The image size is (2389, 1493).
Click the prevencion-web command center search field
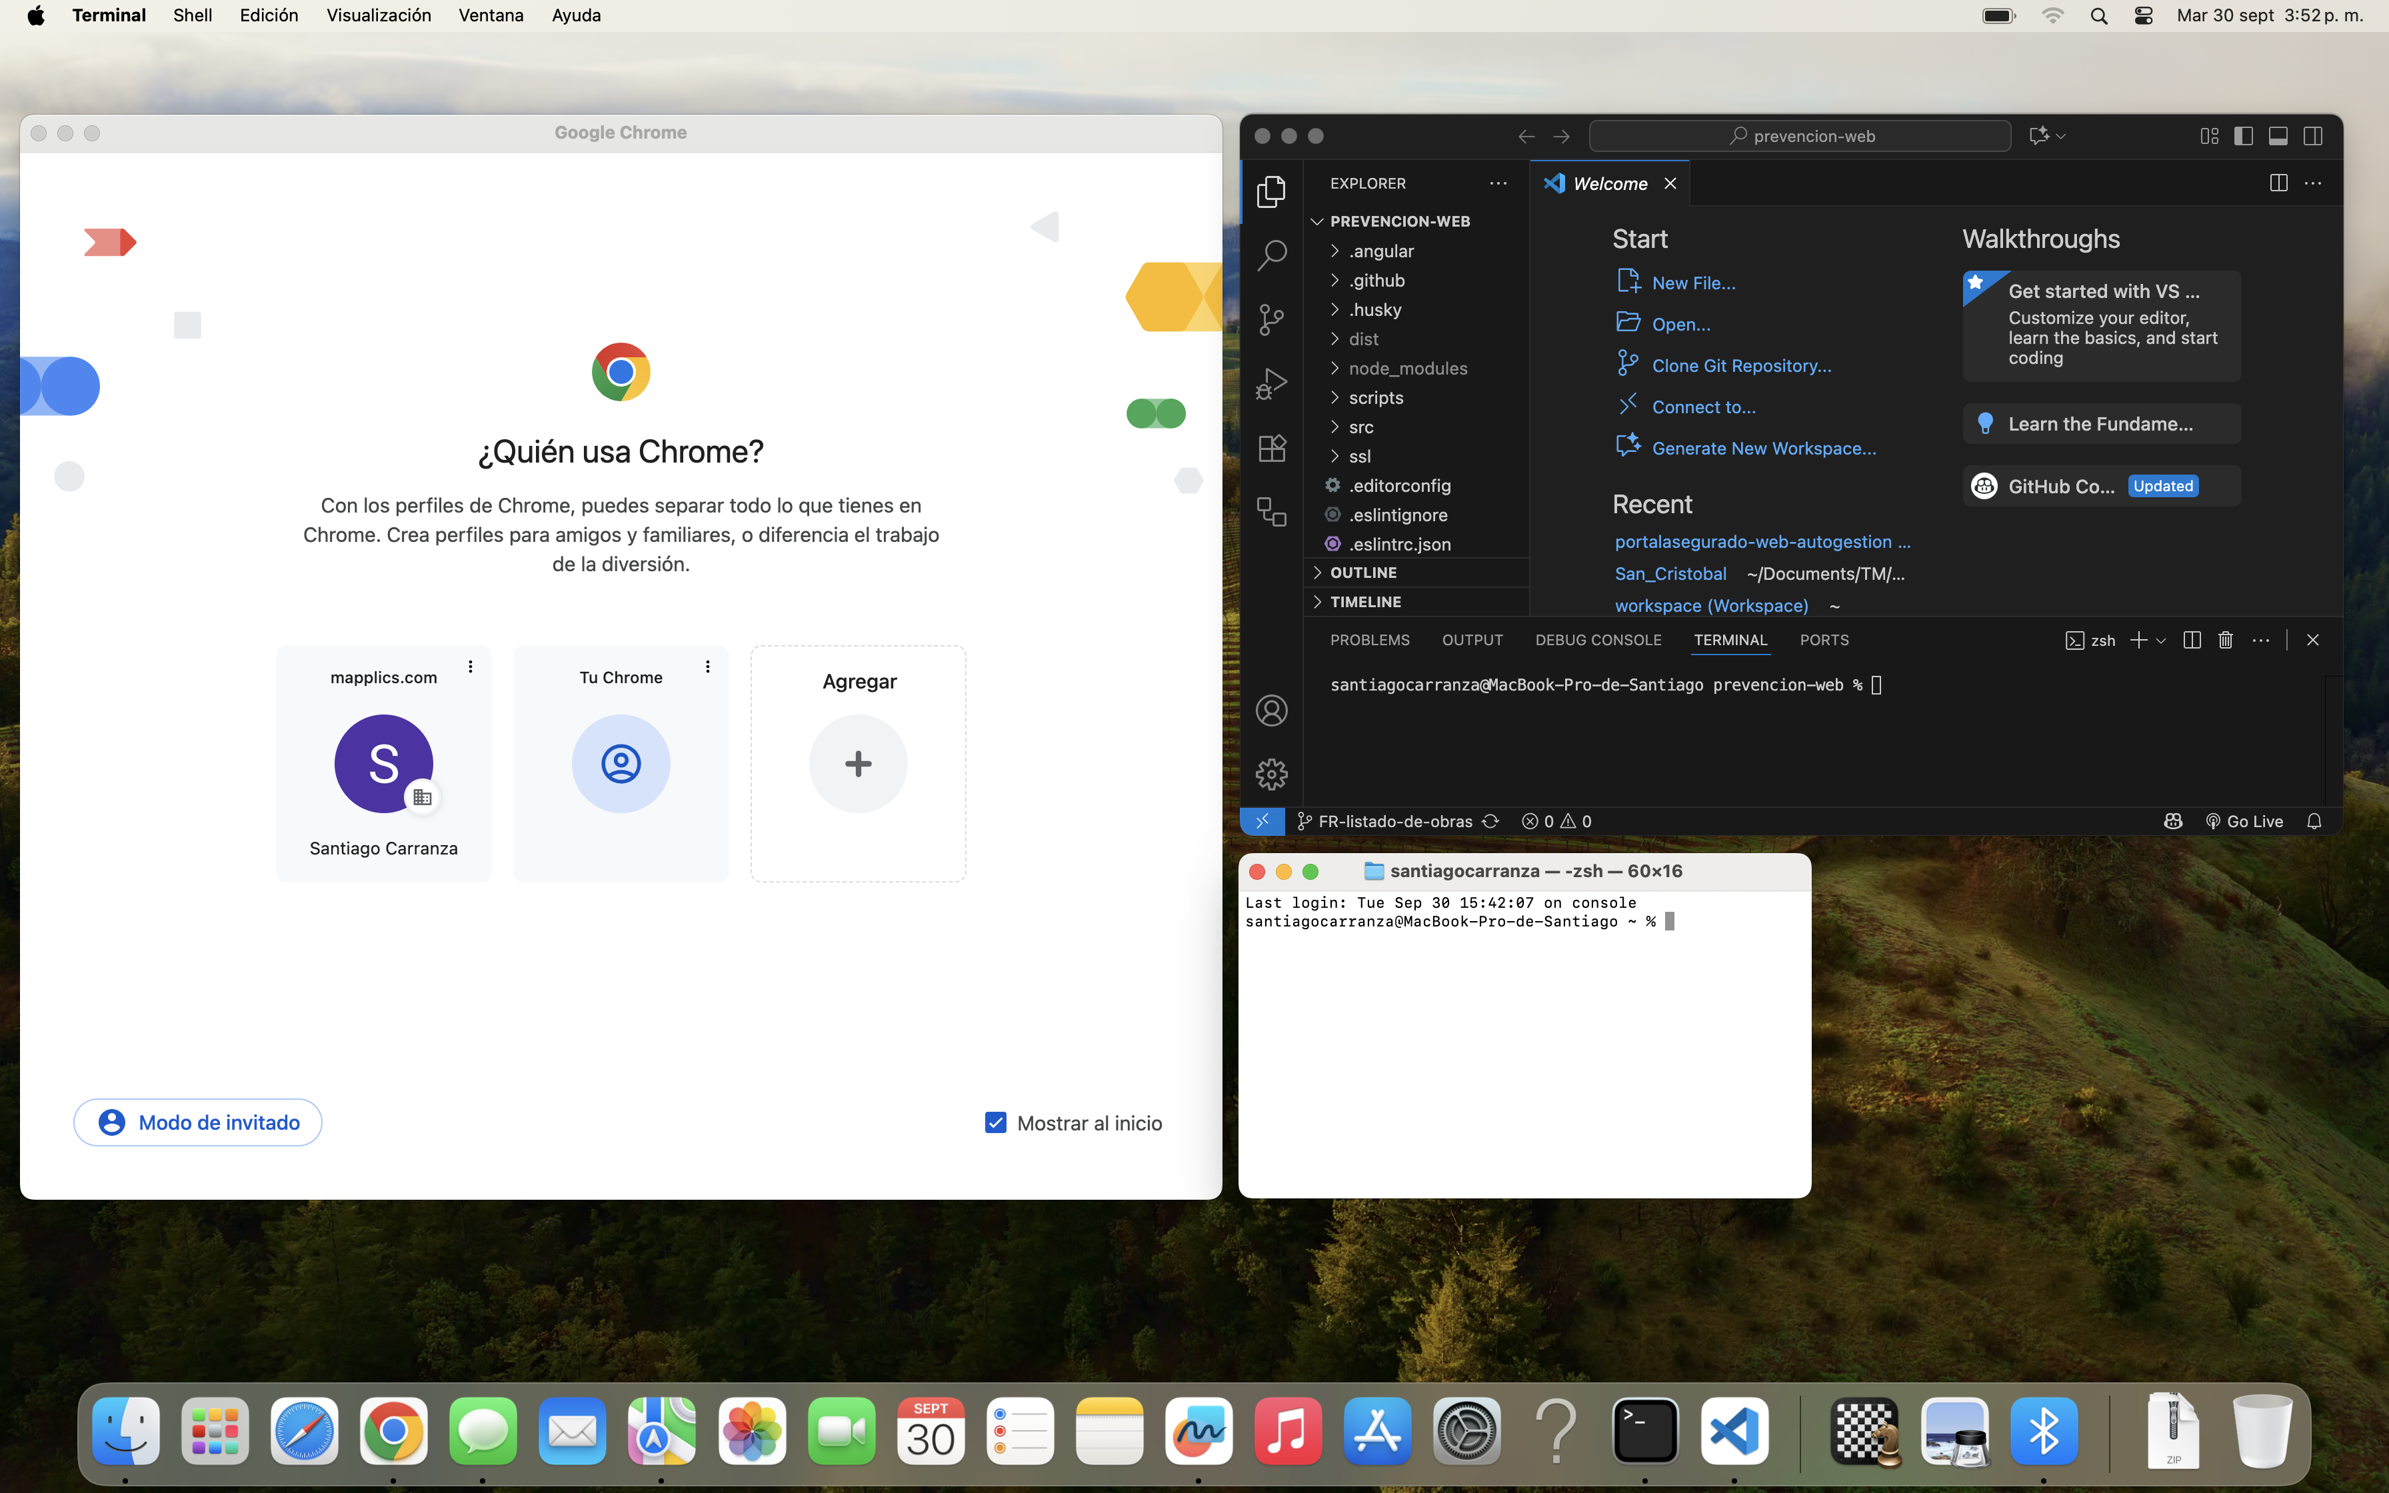click(1800, 136)
